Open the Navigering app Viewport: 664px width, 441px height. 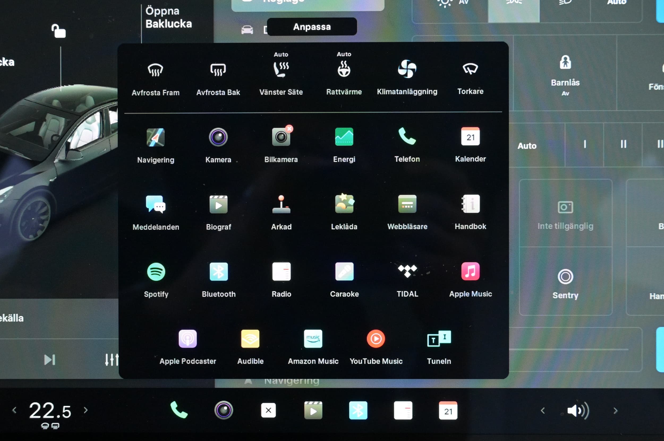(x=155, y=137)
